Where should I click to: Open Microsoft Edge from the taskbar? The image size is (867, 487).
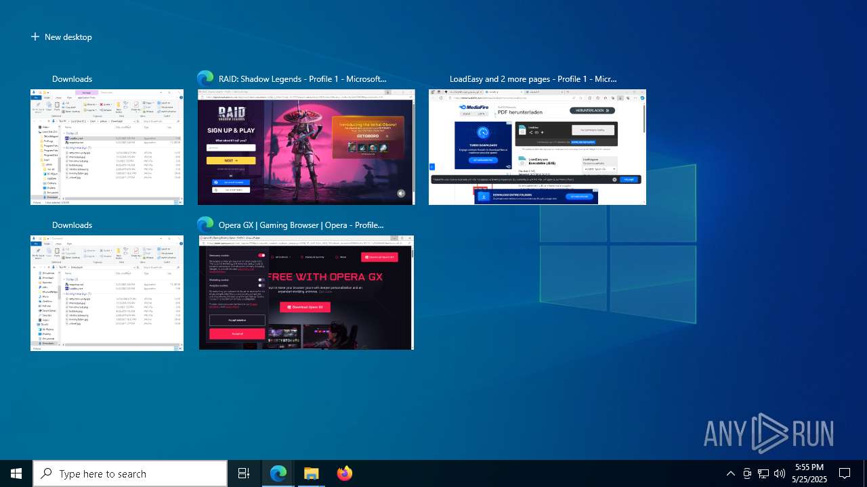(x=278, y=473)
